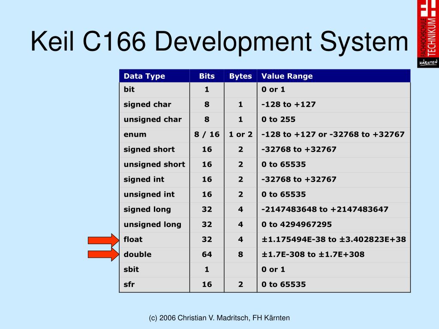This screenshot has height=329, width=439.
Task: Click the '32' bits cell for float
Action: 207,239
